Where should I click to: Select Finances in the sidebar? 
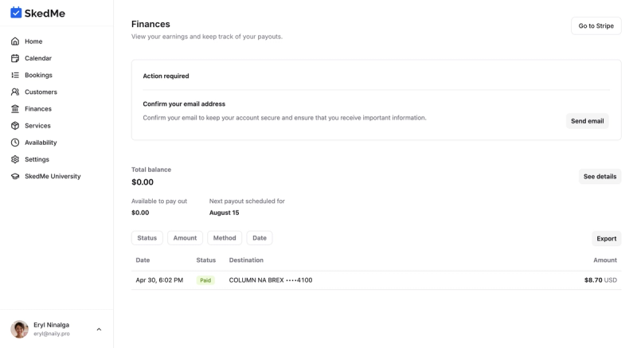(x=38, y=109)
